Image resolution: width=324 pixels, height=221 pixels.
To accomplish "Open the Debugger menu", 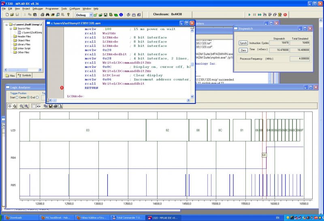I will coord(38,8).
